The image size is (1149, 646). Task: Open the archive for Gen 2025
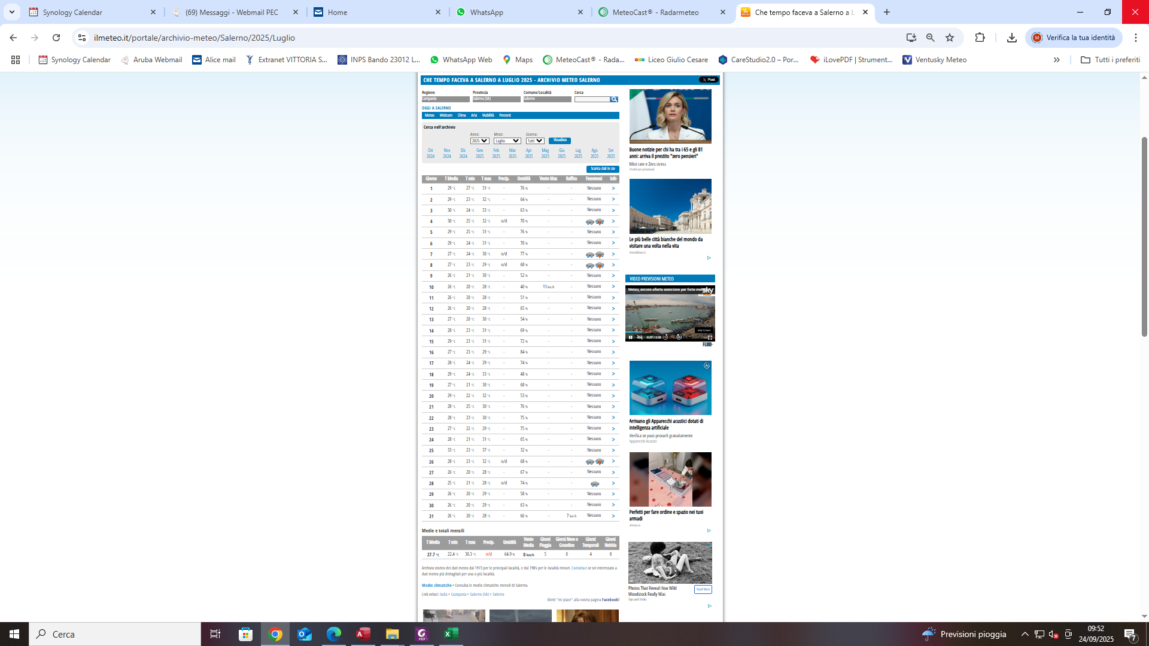pyautogui.click(x=479, y=153)
